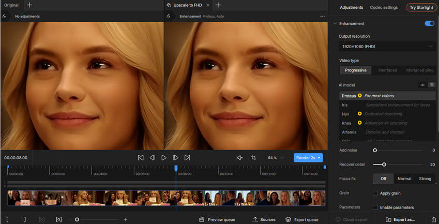Select the Iris AI model
This screenshot has height=224, width=439.
[x=387, y=105]
